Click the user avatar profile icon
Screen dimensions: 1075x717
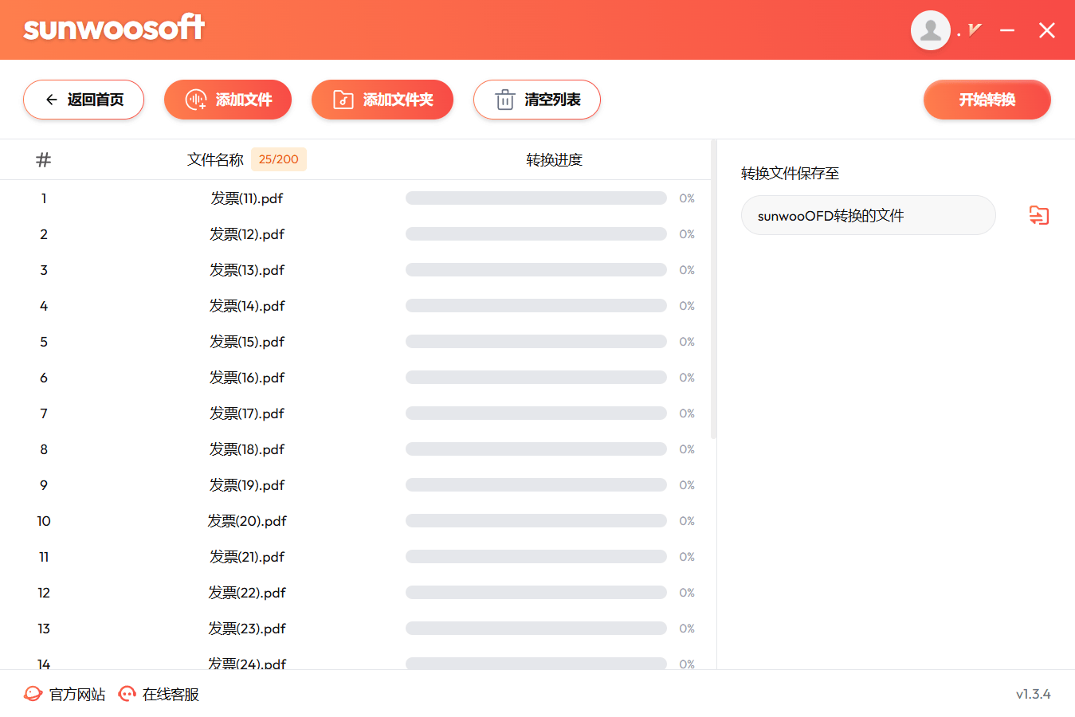[x=930, y=30]
